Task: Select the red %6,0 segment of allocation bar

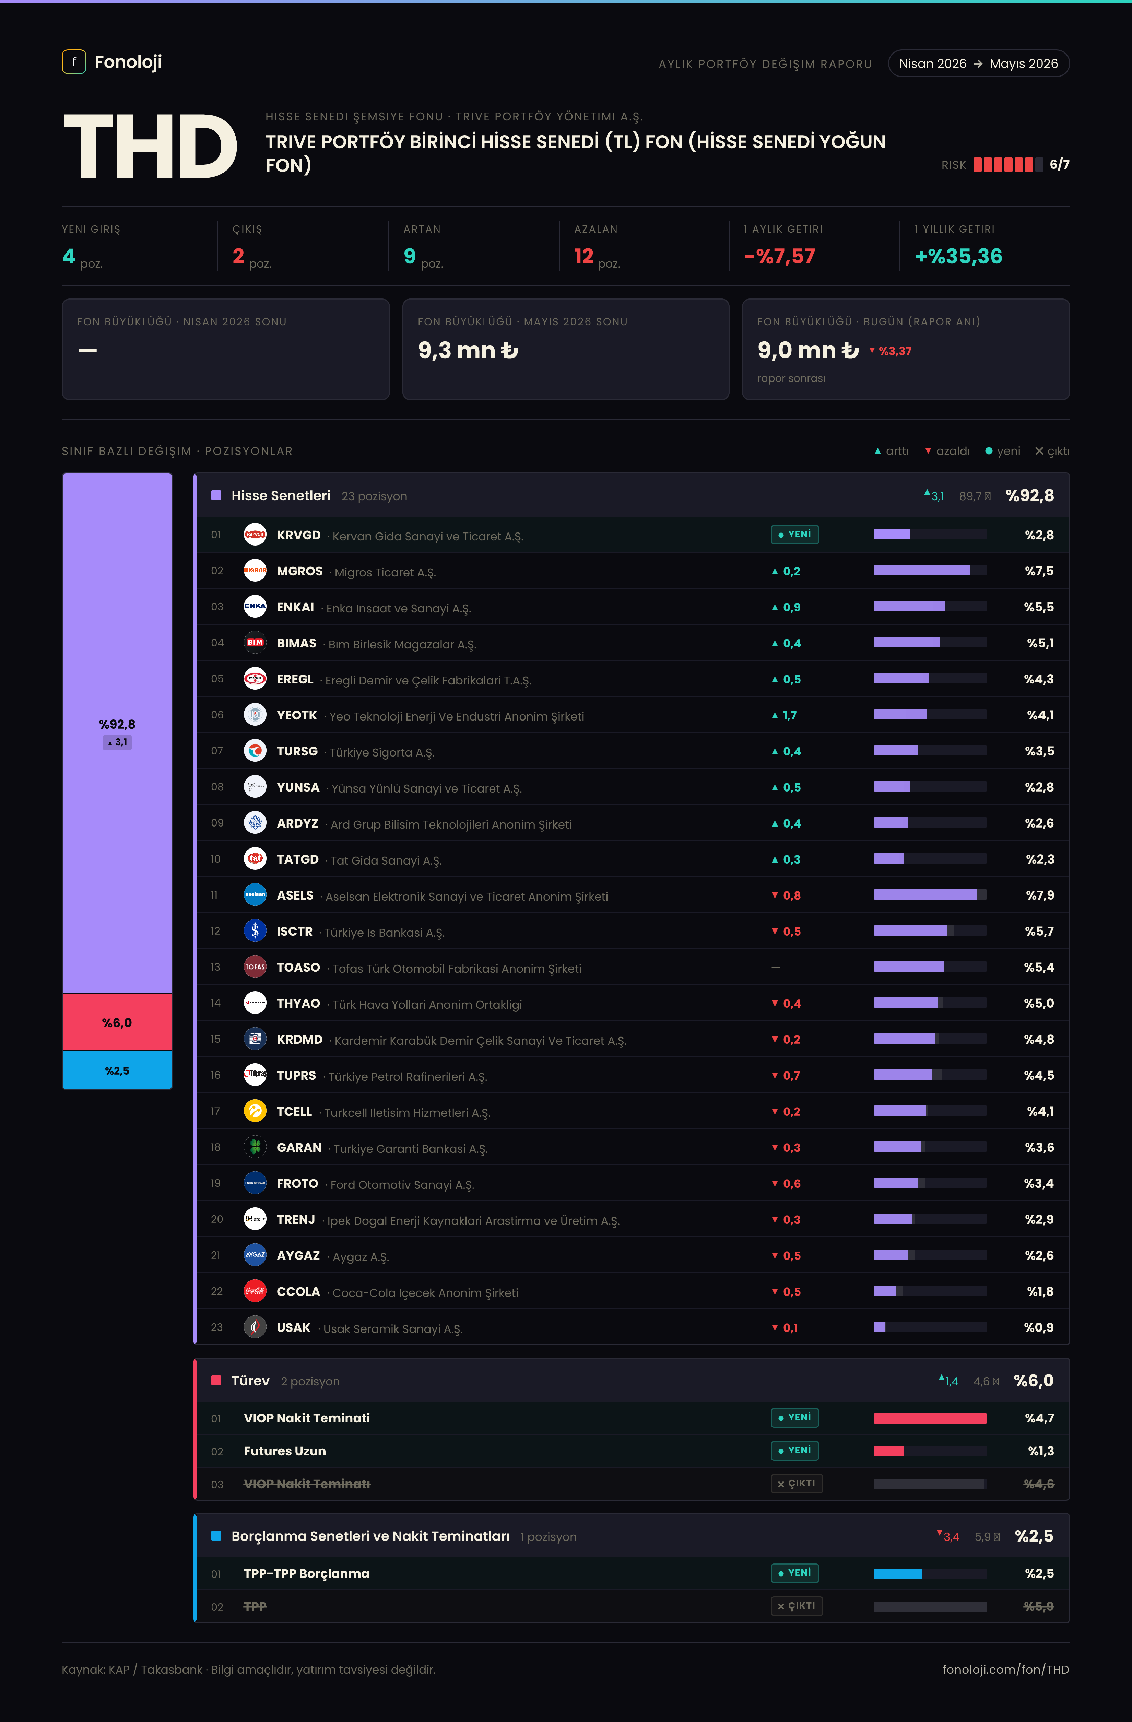Action: pos(117,1022)
